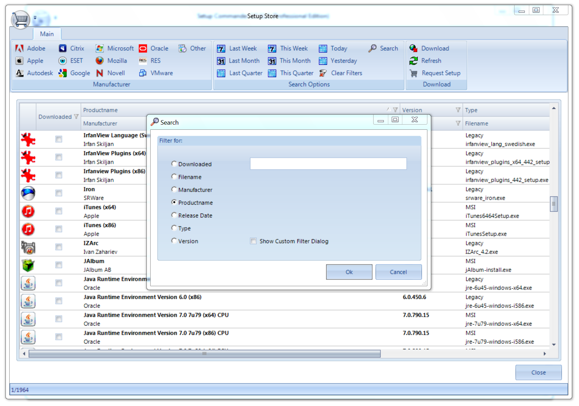
Task: Open Search from the ribbon
Action: pos(383,48)
